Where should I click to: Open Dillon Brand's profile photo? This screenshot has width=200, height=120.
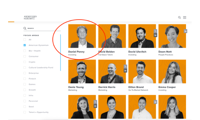(142, 71)
